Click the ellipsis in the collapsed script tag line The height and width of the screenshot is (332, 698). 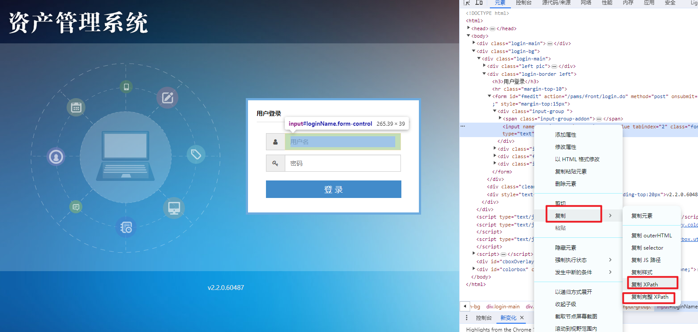click(x=503, y=254)
